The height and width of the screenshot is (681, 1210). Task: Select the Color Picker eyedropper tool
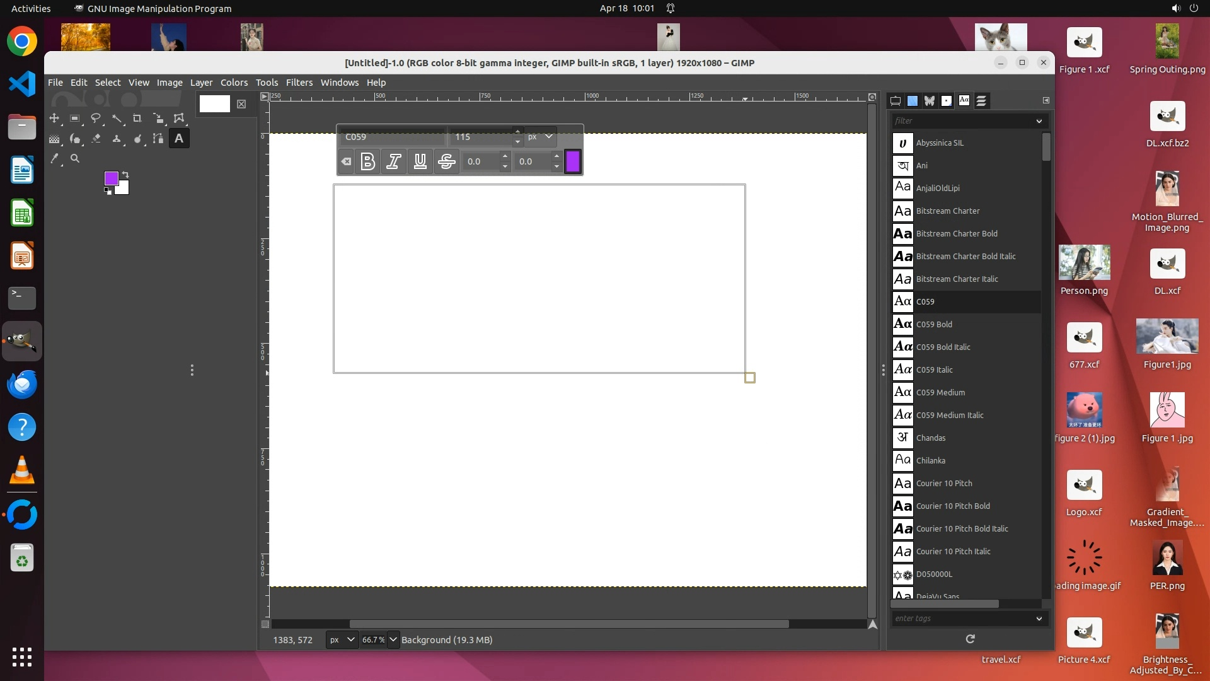point(54,159)
